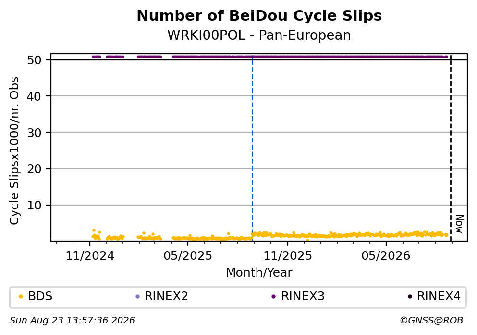Viewport: 477px width, 335px height.
Task: Click the ©GNSS@ROB copyright text
Action: pos(432,321)
